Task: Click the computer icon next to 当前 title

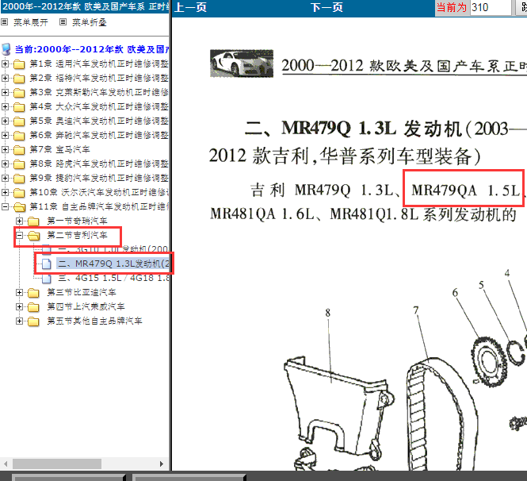Action: pyautogui.click(x=6, y=49)
